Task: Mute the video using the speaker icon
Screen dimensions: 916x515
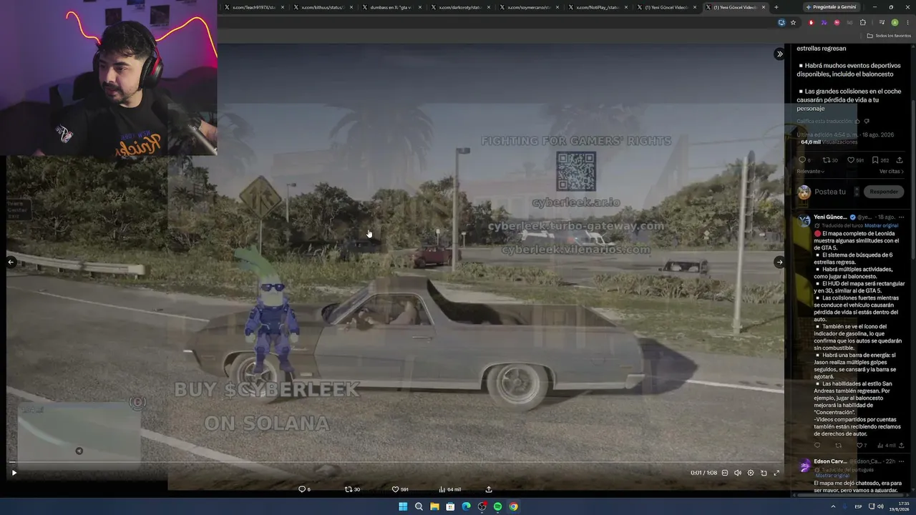Action: coord(738,473)
